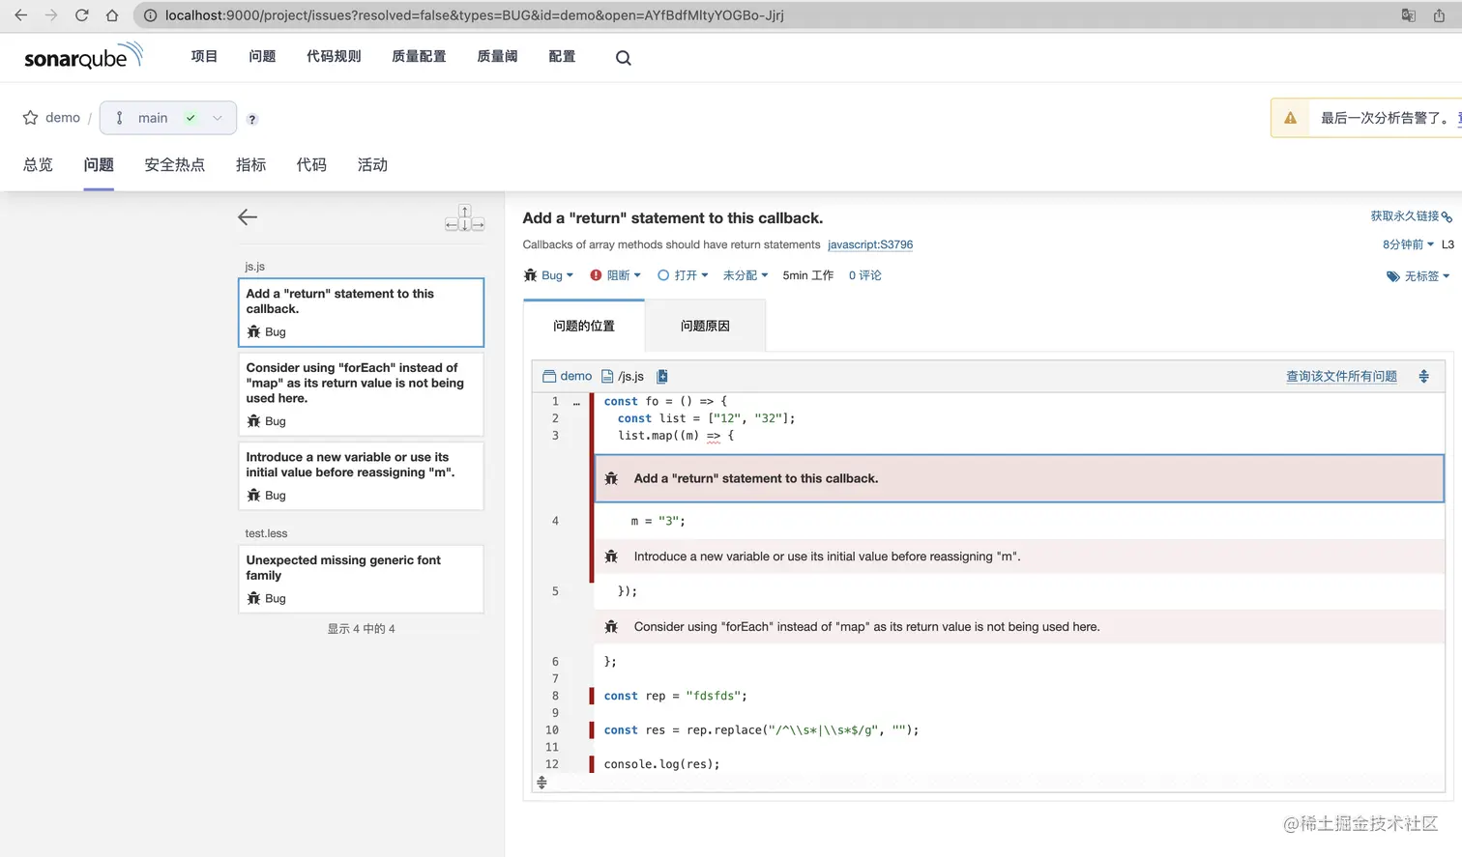
Task: Click line number 10 in the code viewer
Action: [552, 730]
